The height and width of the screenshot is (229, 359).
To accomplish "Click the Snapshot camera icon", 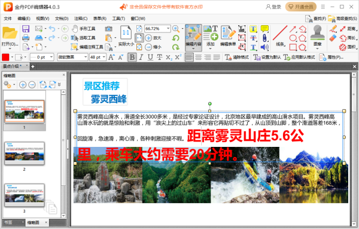I will point(108,29).
